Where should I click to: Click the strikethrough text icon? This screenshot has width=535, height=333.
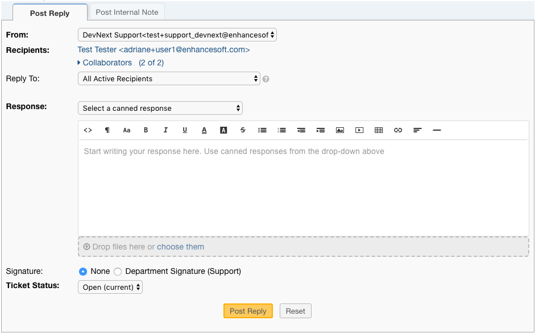[243, 130]
